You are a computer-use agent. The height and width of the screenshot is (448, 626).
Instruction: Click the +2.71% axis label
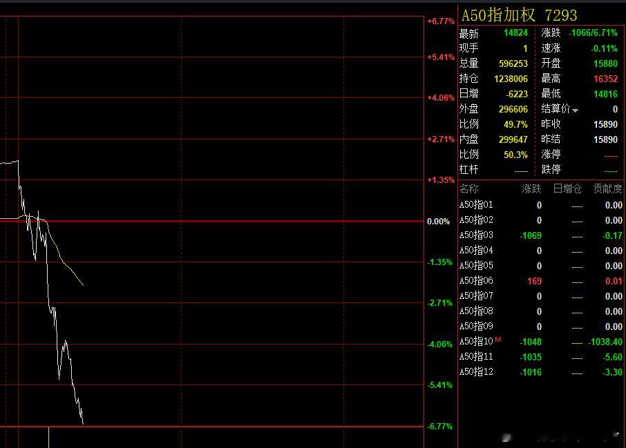[441, 139]
